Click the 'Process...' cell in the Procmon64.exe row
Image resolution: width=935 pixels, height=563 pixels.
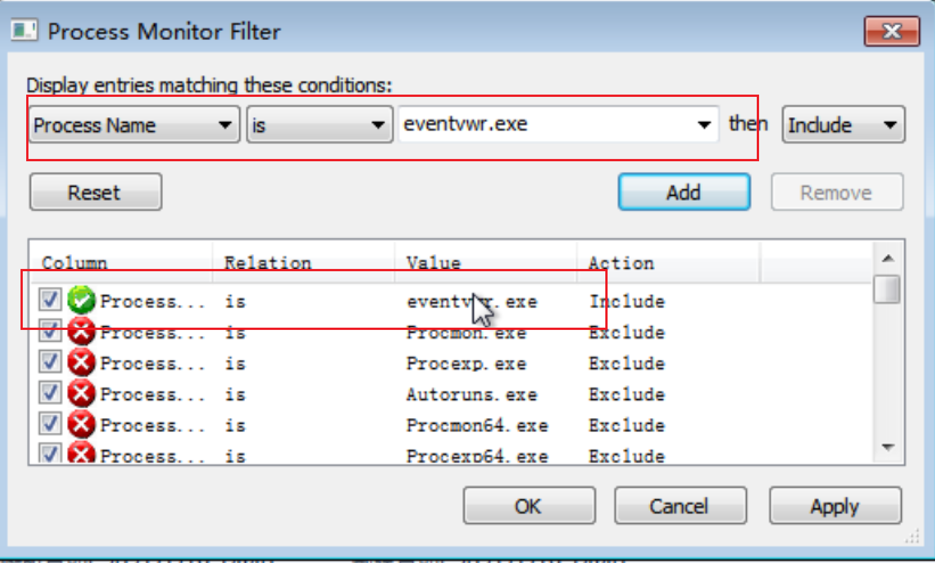pyautogui.click(x=153, y=425)
